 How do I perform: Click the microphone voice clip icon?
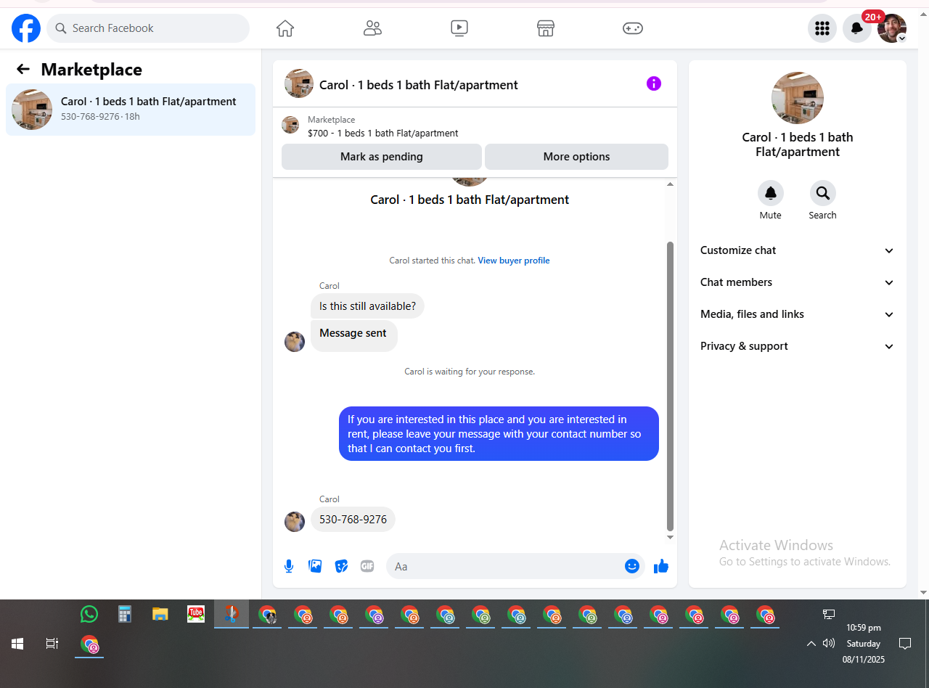point(289,566)
